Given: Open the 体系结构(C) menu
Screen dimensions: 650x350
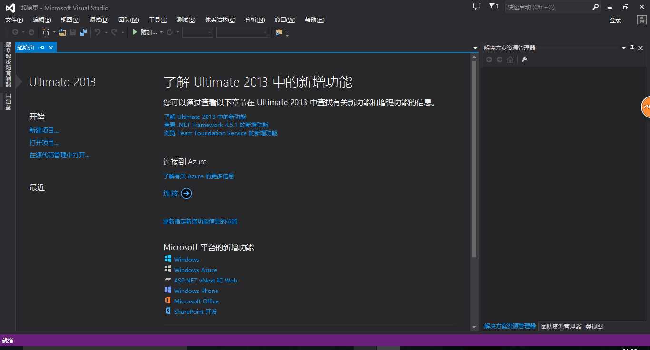Looking at the screenshot, I should (x=220, y=19).
